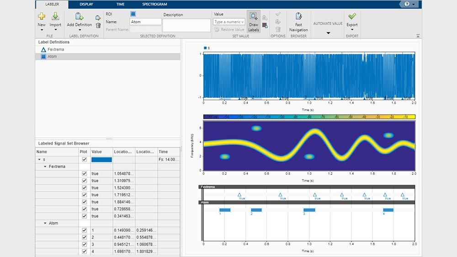Screen dimensions: 457x257
Task: Collapse the Atom group in browser
Action: point(45,223)
